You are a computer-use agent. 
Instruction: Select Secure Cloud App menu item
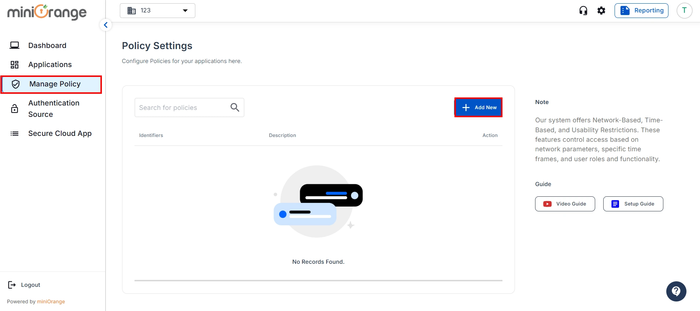60,133
